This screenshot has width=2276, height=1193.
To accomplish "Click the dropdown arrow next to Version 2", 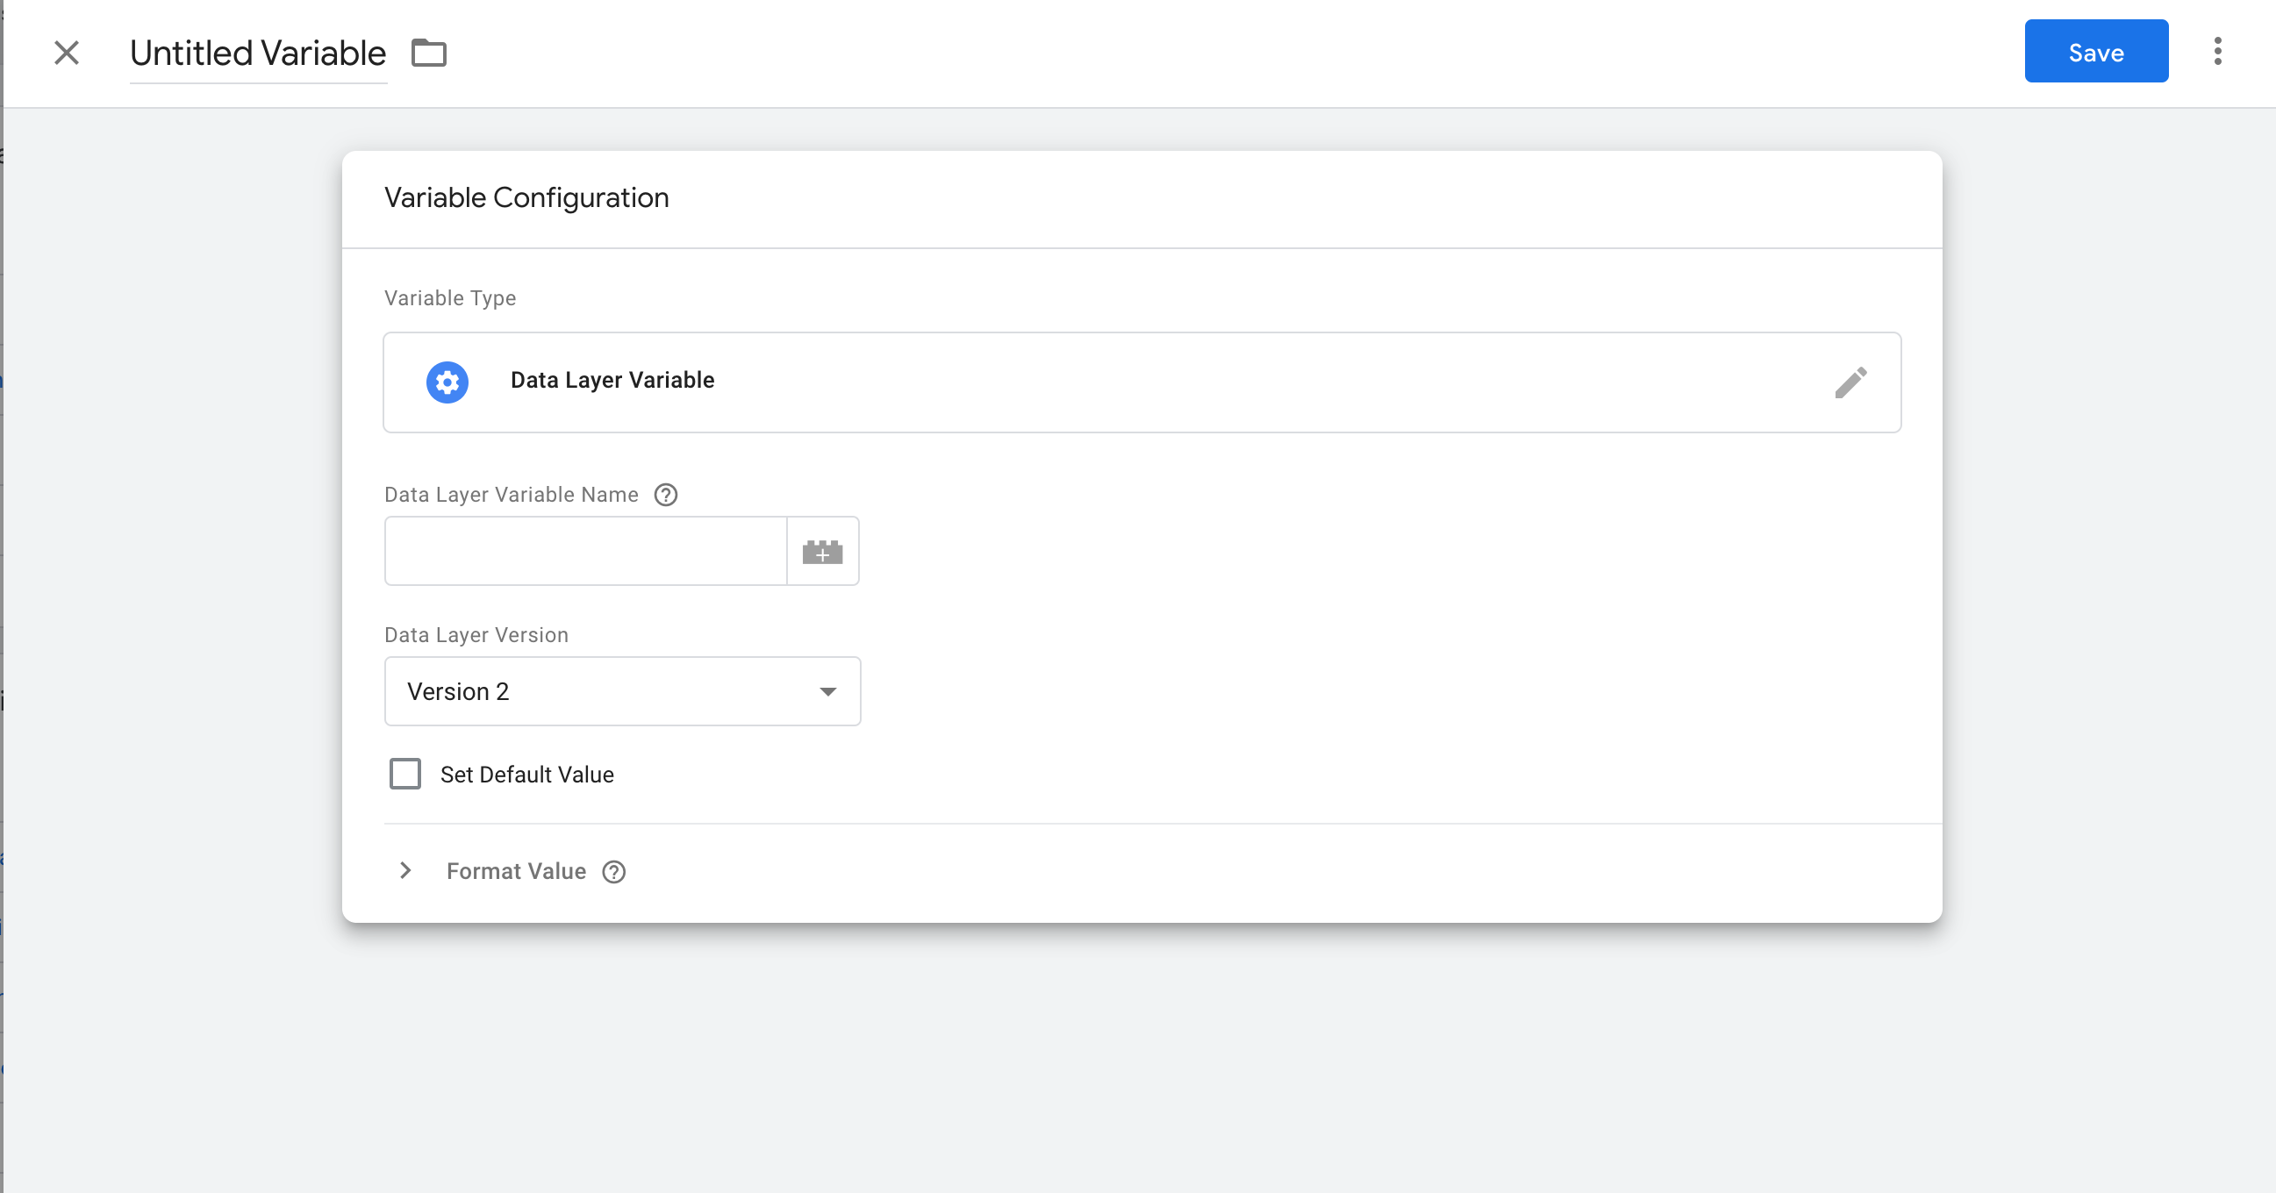I will pyautogui.click(x=828, y=691).
